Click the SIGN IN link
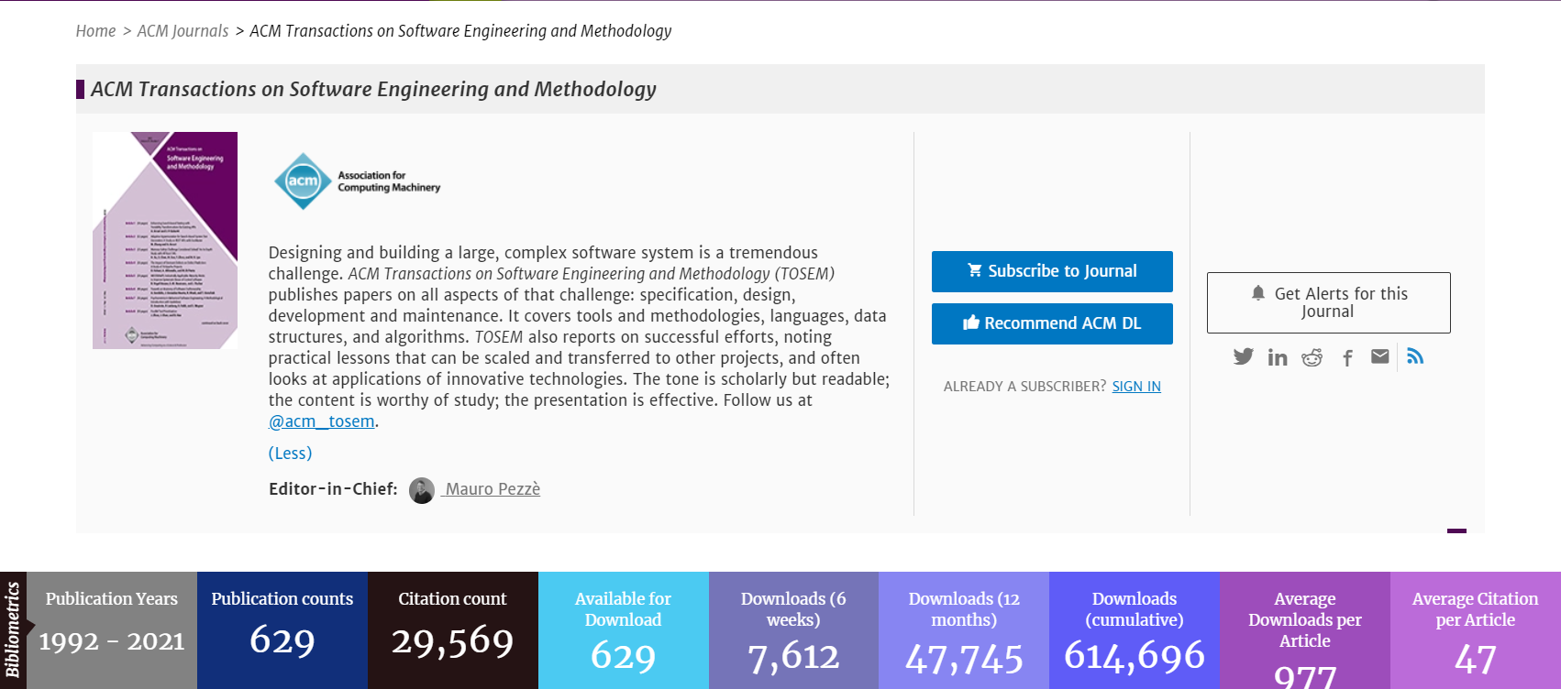Screen dimensions: 1561x689 1135,387
